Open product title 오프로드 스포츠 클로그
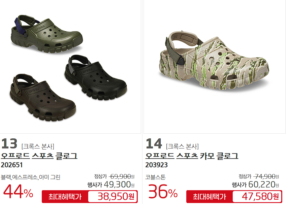The image size is (286, 204). point(39,156)
